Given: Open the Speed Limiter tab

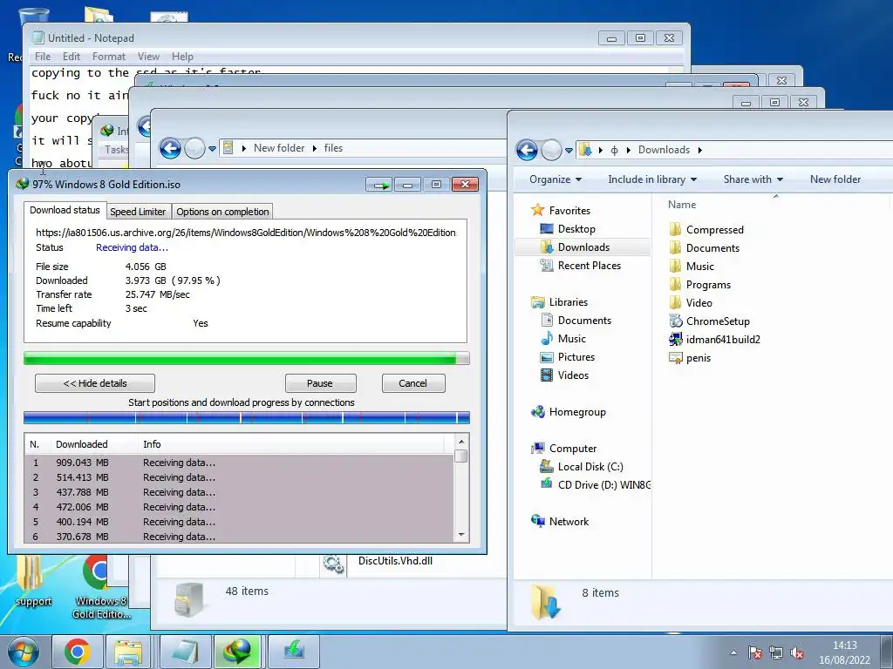Looking at the screenshot, I should 138,212.
